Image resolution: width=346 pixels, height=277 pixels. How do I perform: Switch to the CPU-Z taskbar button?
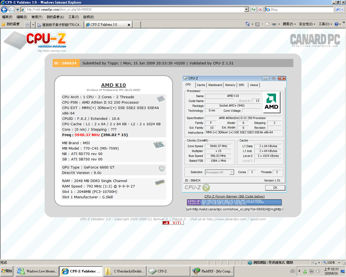[168, 271]
